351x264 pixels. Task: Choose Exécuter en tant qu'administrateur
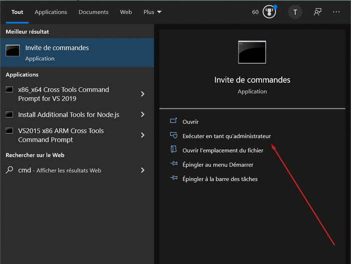[227, 136]
